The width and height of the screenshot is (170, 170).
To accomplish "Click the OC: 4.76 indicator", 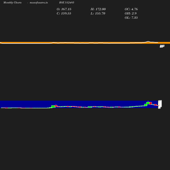I will [131, 9].
